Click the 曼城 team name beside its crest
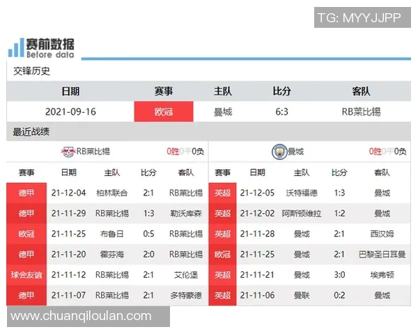The height and width of the screenshot is (334, 418). (295, 152)
